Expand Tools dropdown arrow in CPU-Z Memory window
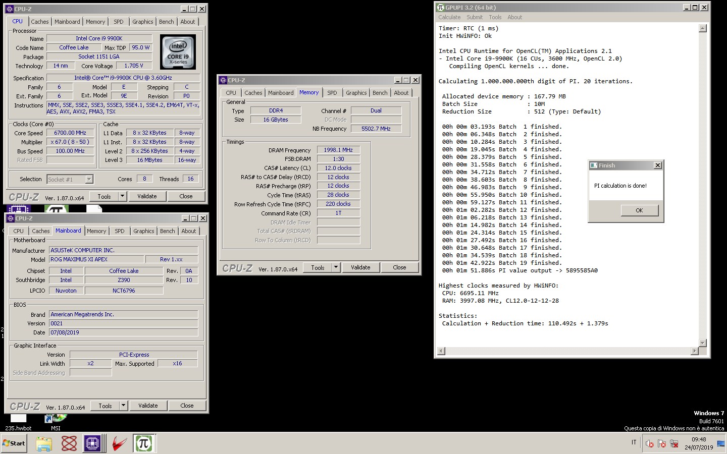 point(336,267)
